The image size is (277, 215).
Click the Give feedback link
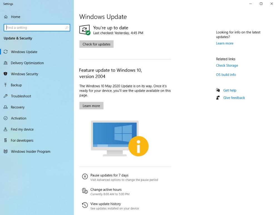click(234, 98)
